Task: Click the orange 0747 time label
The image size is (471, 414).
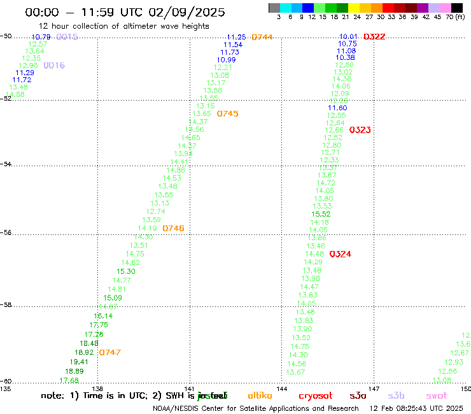Action: [110, 352]
